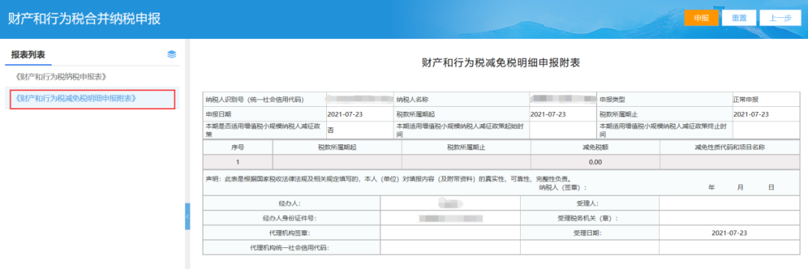Screen dimensions: 808x269
Task: Click the 减免税额 column header
Action: pos(595,148)
